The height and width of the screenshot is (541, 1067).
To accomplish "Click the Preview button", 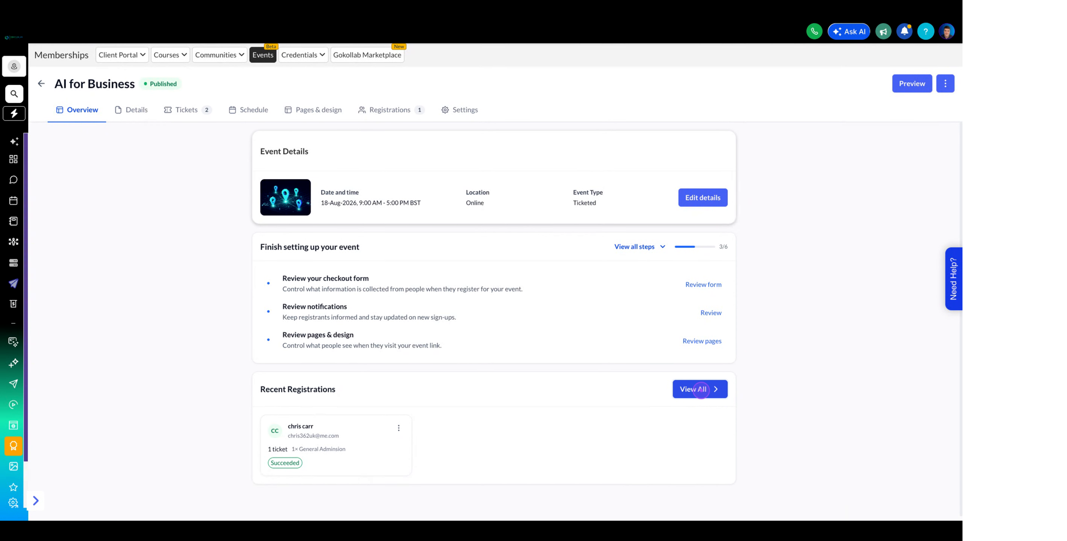I will [912, 84].
